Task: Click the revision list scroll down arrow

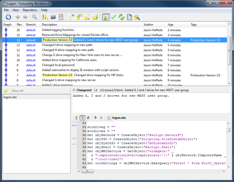Action: tap(229, 83)
